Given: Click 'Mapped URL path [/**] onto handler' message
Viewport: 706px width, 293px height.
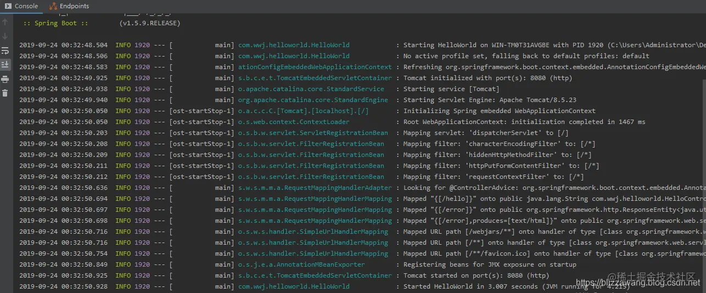Looking at the screenshot, I should pos(554,243).
